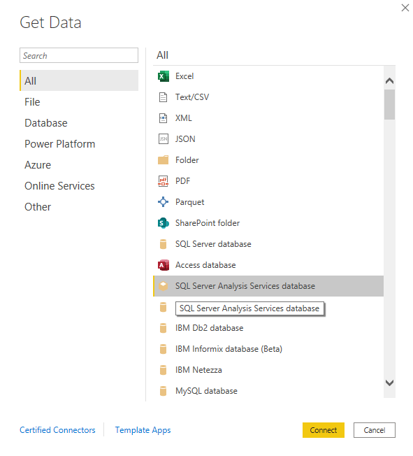Click the connector list scrollbar thumb
The width and height of the screenshot is (413, 456).
(389, 105)
